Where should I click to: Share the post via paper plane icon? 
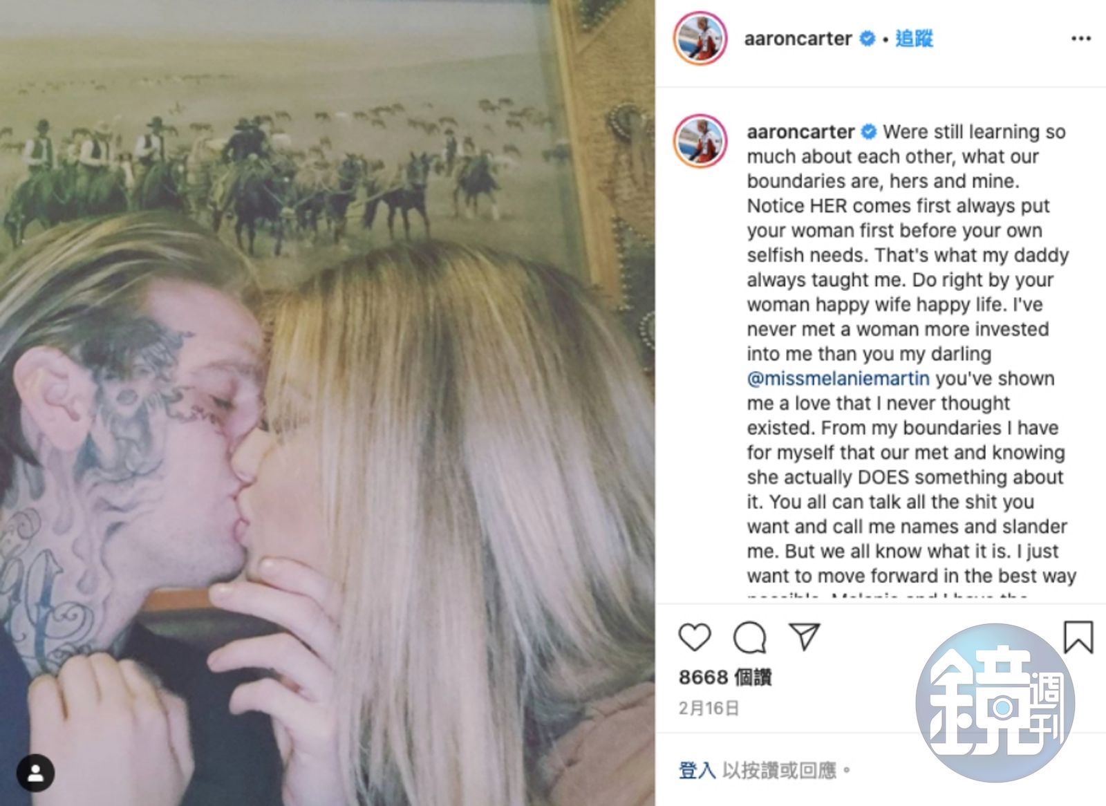coord(805,637)
